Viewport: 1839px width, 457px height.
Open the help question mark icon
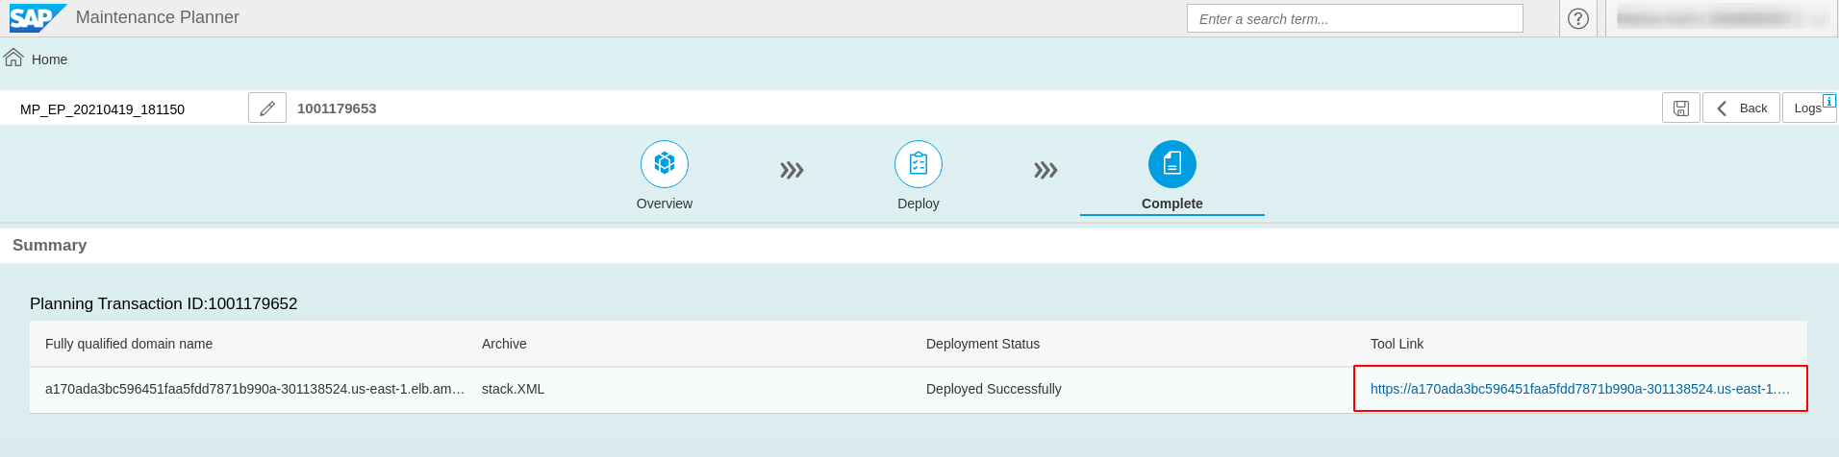[x=1578, y=18]
